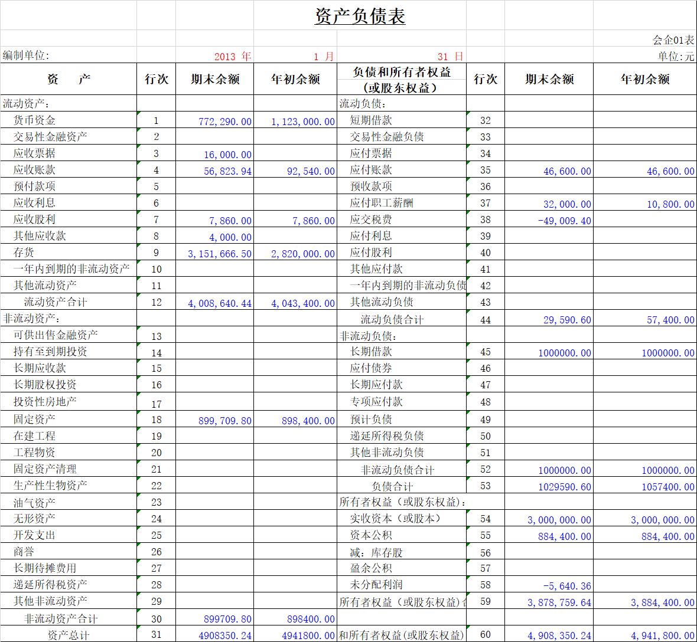Select the 递延所得税资产 row label
Image resolution: width=697 pixels, height=642 pixels.
point(50,584)
